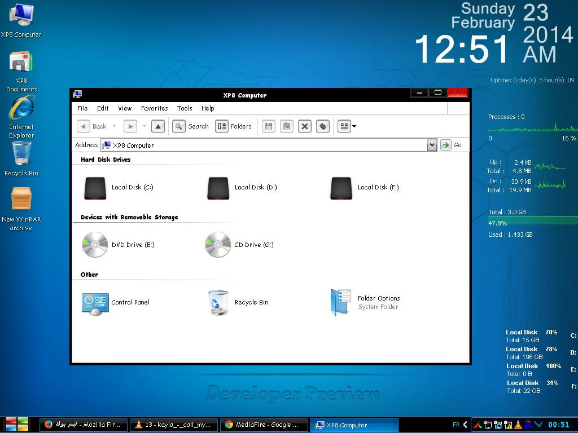The height and width of the screenshot is (433, 578).
Task: Select New WinRAR archive on desktop
Action: click(x=21, y=209)
